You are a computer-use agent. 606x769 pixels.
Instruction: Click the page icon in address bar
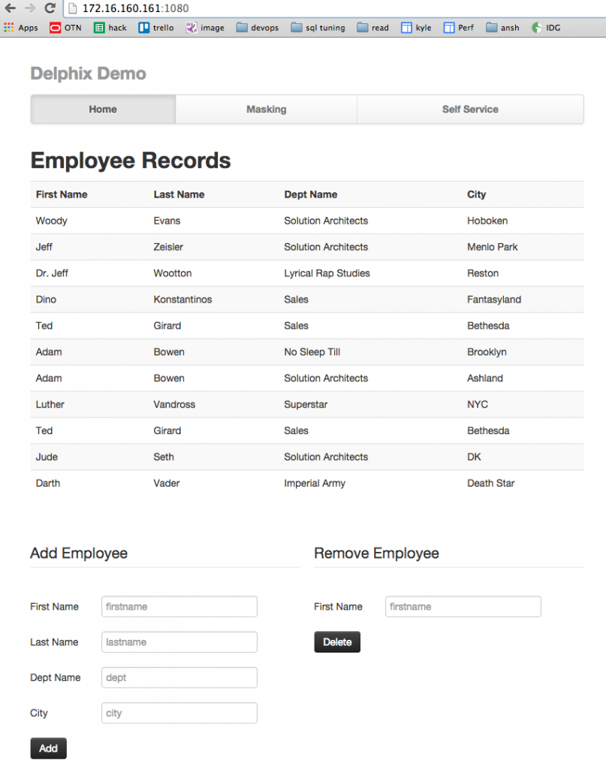coord(73,8)
